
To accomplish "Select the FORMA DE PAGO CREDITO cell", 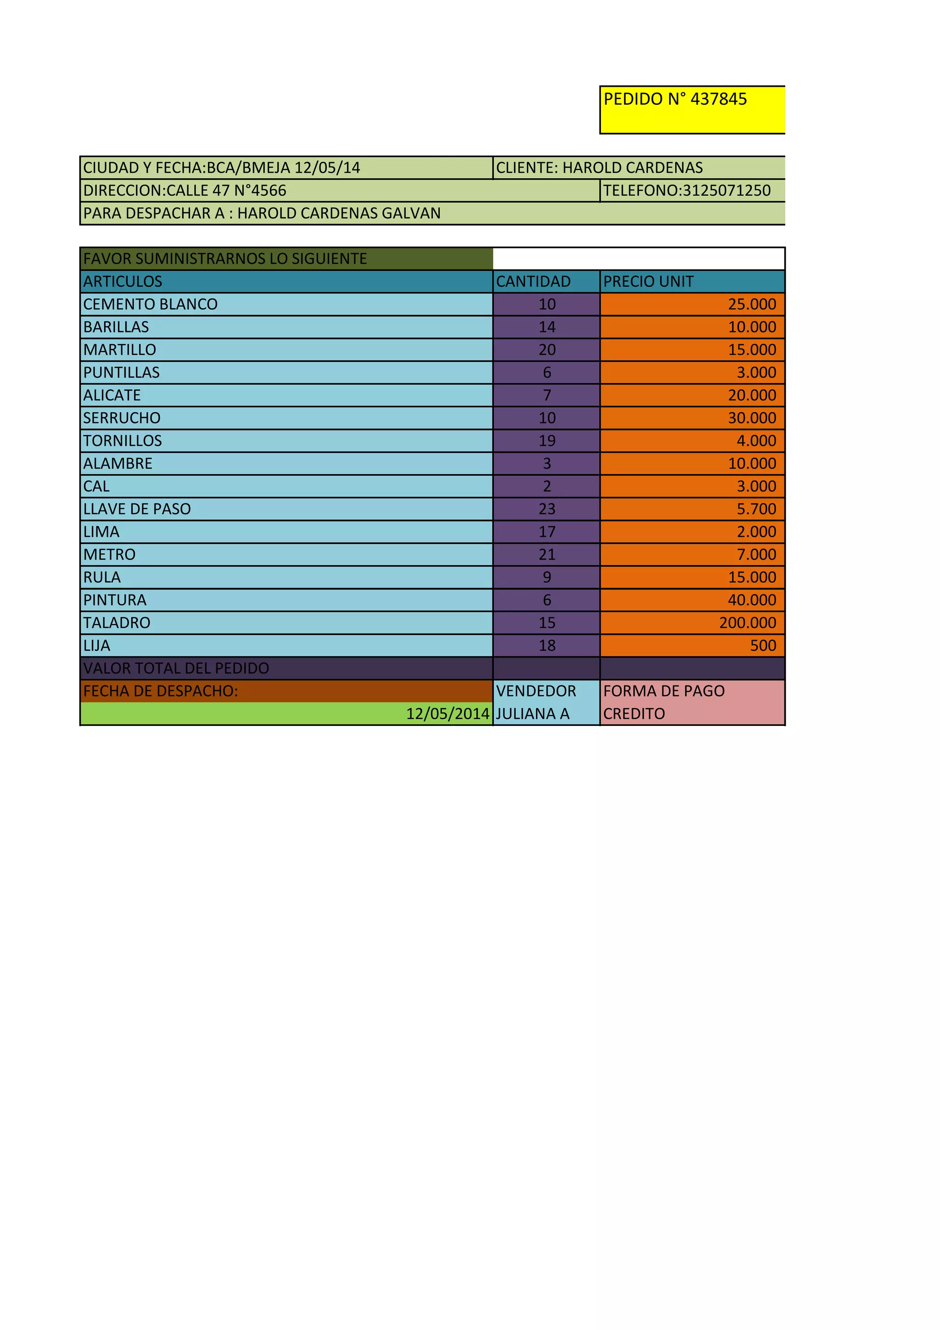I will pos(692,702).
